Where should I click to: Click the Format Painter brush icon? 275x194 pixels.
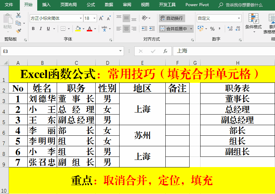[18, 31]
